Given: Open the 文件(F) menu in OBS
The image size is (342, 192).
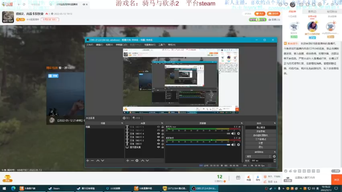Looking at the screenshot, I should pyautogui.click(x=90, y=45).
